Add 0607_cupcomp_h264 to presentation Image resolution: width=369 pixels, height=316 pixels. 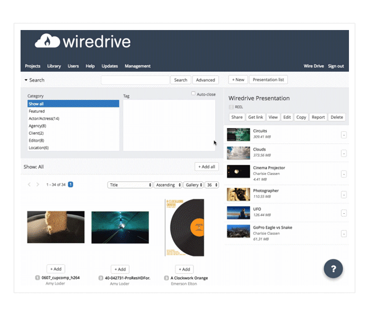[56, 269]
